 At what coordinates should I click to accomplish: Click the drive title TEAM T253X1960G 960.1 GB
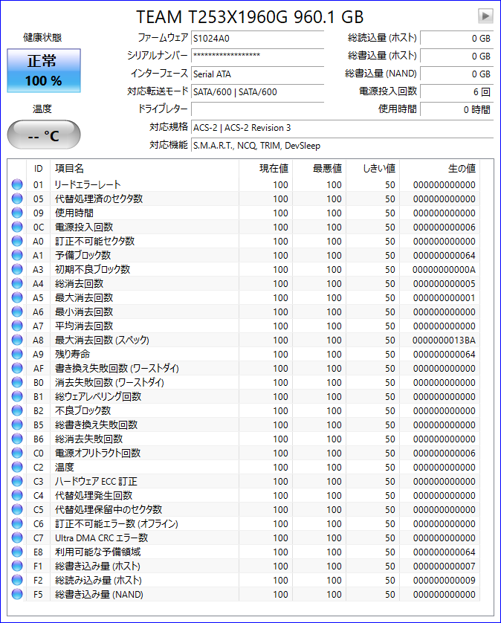click(x=250, y=17)
